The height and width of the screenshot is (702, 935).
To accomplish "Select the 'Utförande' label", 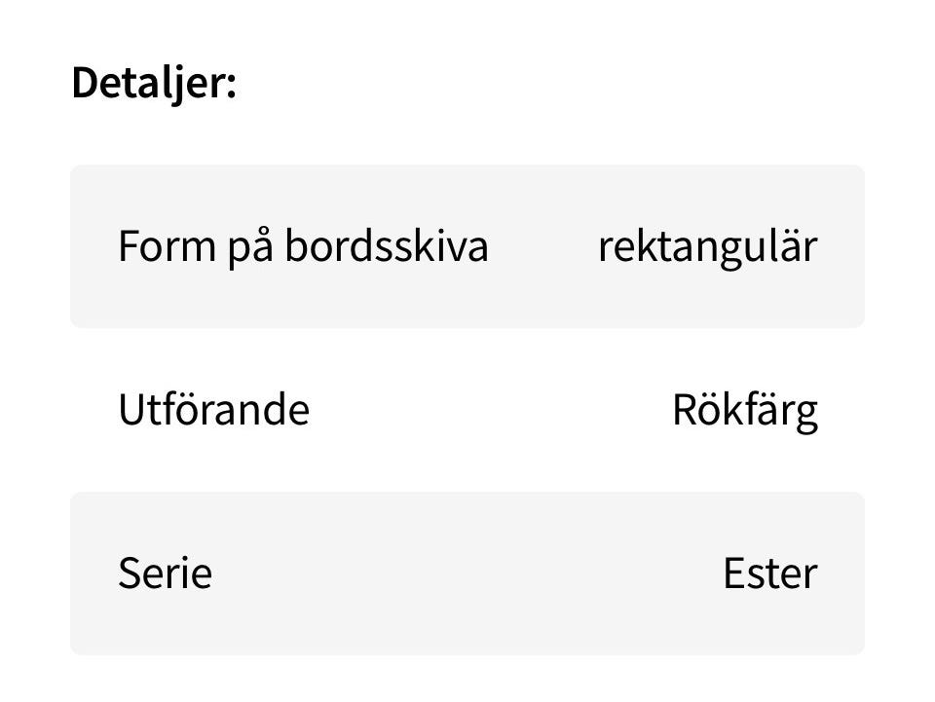I will click(x=213, y=411).
